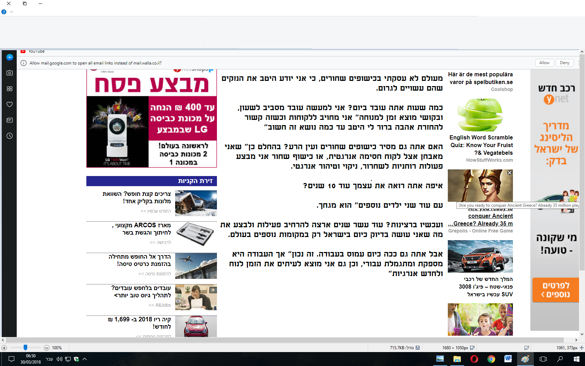Click the zoom out minus button
Viewport: 585px width, 366px height.
(47, 348)
